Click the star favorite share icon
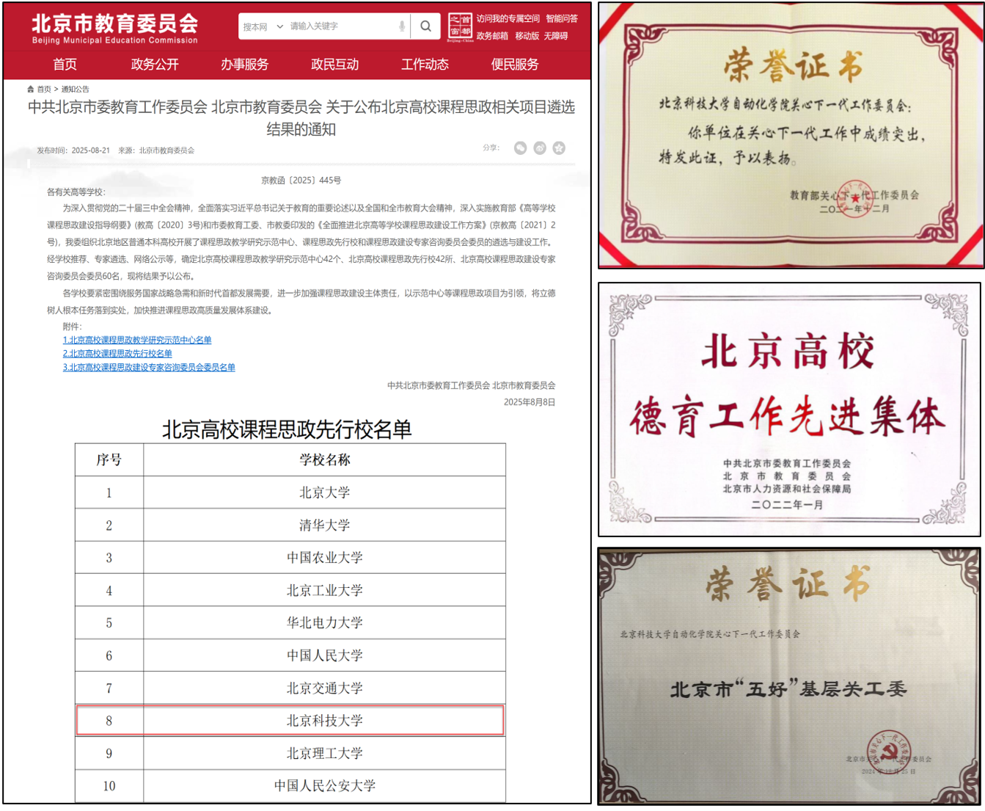This screenshot has width=985, height=811. [559, 148]
